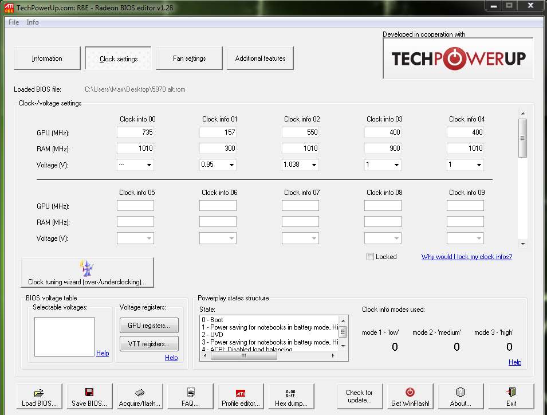The width and height of the screenshot is (547, 415).
Task: Click the RBE app icon in title bar
Action: 9,7
